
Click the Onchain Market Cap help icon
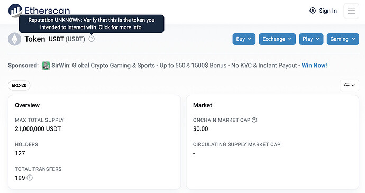[254, 120]
